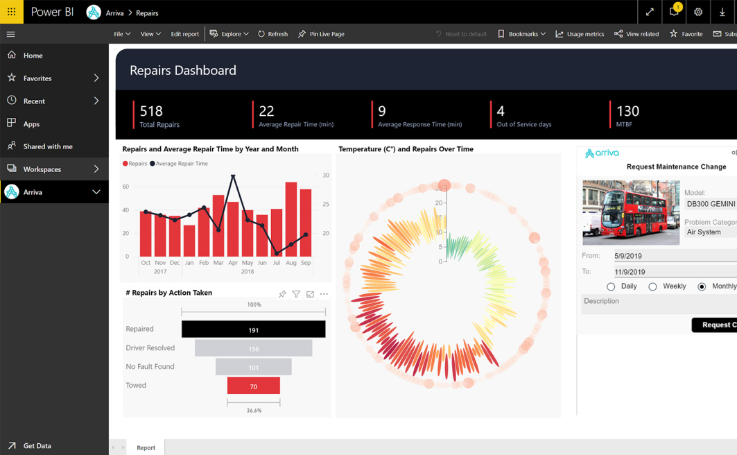The height and width of the screenshot is (455, 737).
Task: Click the Description text field
Action: click(x=659, y=304)
